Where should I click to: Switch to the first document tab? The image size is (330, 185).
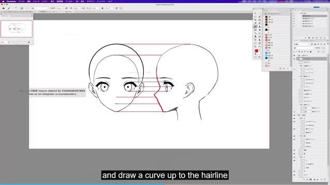(17, 12)
